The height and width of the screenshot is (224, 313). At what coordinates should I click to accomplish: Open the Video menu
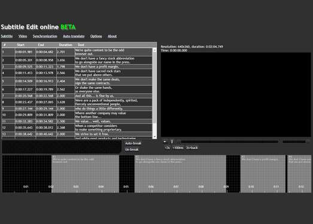pyautogui.click(x=23, y=36)
